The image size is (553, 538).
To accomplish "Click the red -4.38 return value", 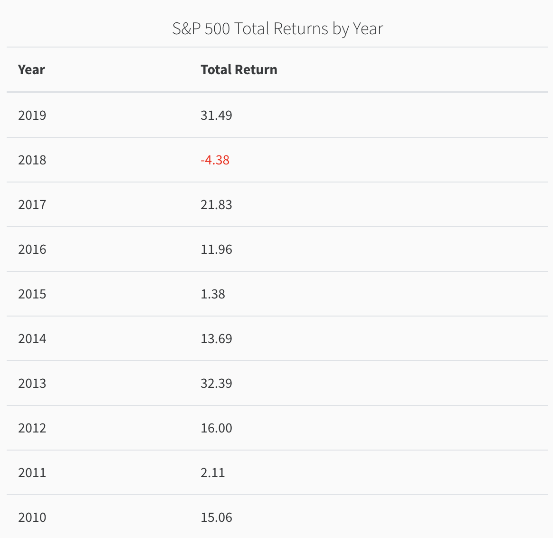I will (215, 160).
